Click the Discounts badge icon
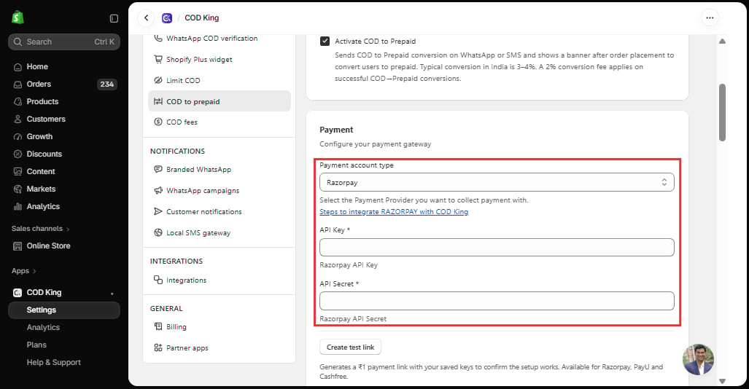Screen dimensions: 749x389 click(x=18, y=154)
